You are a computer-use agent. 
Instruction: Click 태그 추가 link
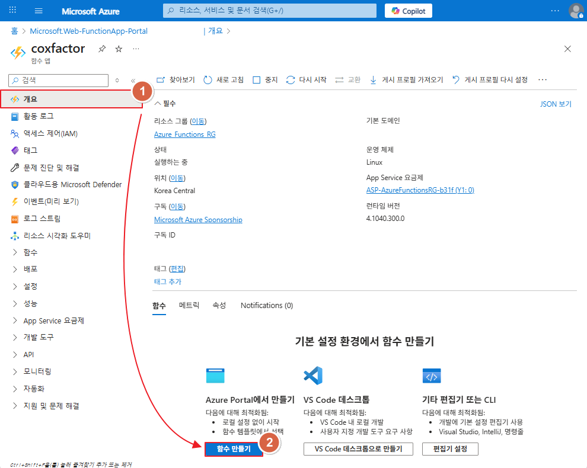[168, 282]
